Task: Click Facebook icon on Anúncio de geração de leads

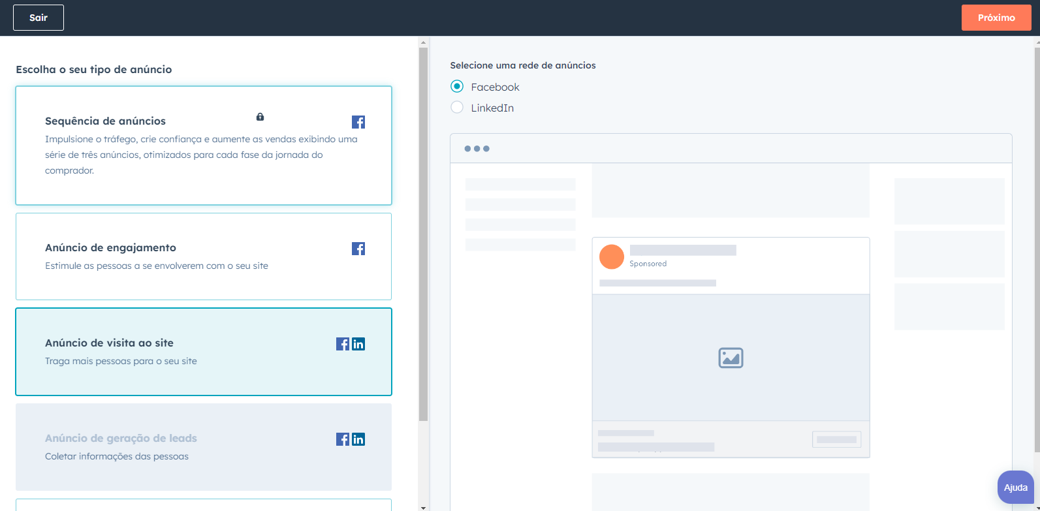Action: [x=343, y=439]
